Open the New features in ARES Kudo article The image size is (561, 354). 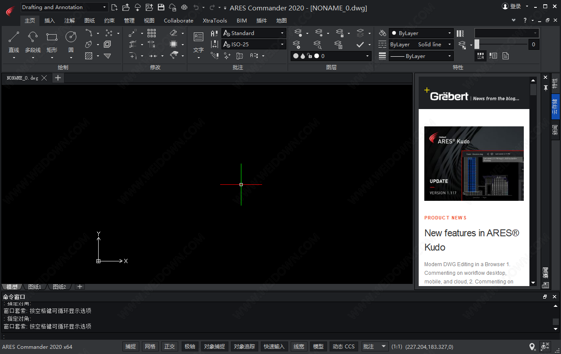pyautogui.click(x=471, y=240)
